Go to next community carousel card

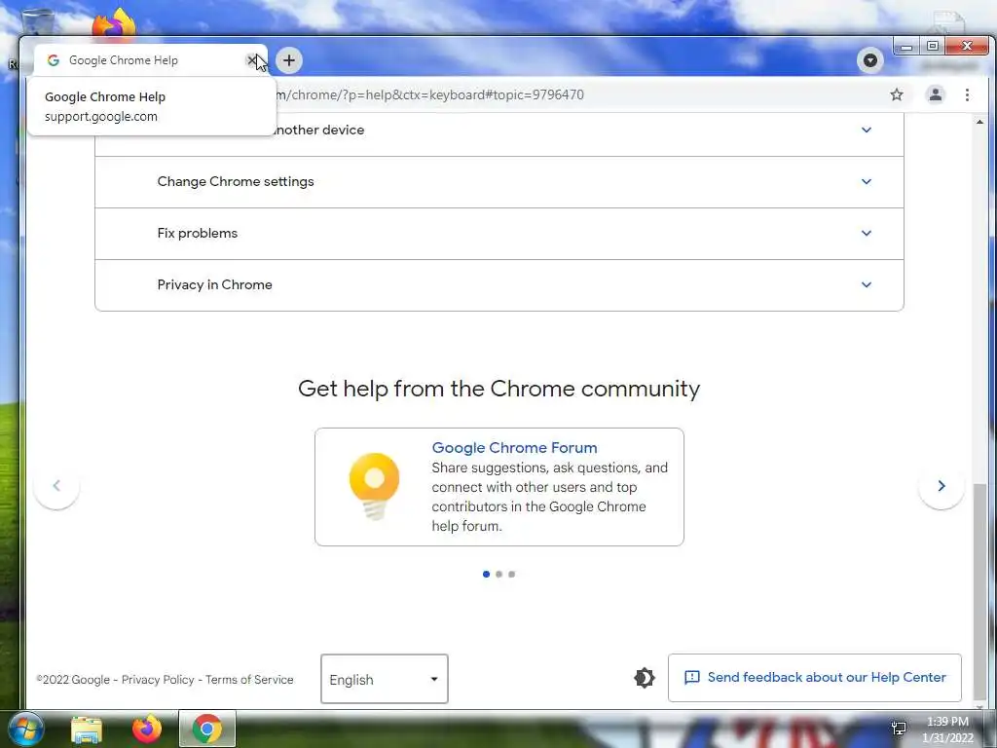tap(942, 486)
